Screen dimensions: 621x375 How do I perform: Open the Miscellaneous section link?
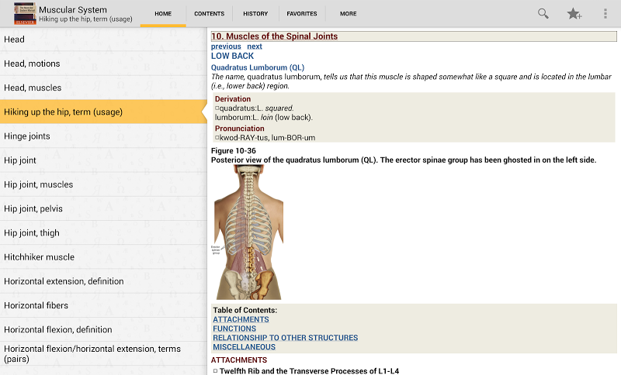coord(244,347)
